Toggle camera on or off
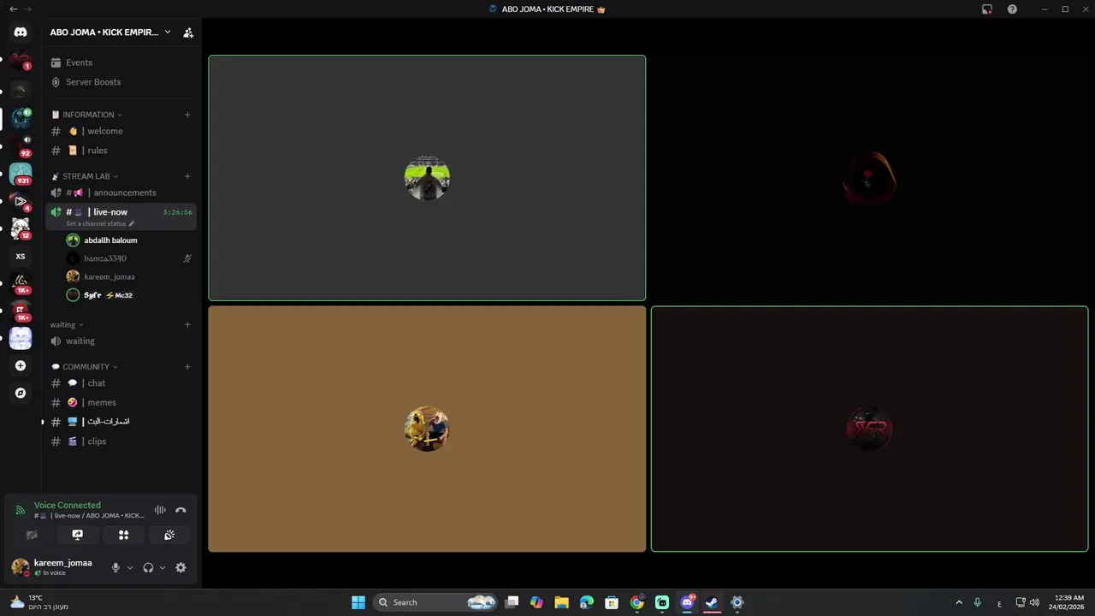 pyautogui.click(x=32, y=535)
